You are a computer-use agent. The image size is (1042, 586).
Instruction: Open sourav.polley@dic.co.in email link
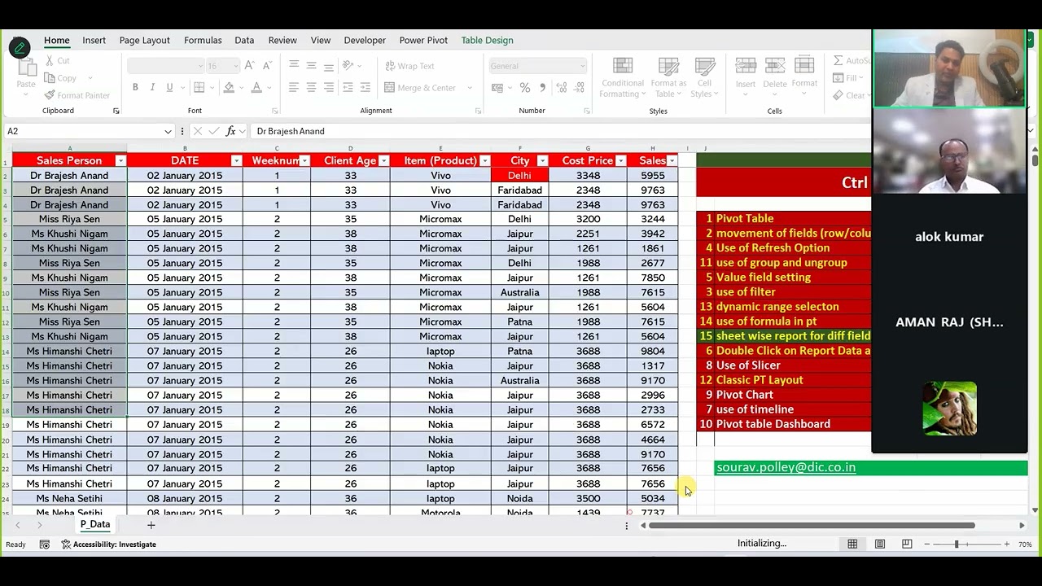pyautogui.click(x=786, y=468)
